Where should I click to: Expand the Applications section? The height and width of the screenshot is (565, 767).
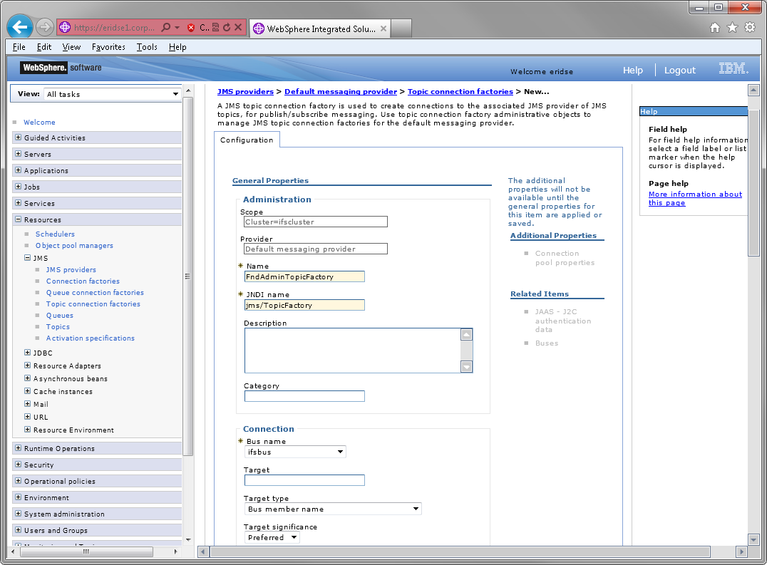(x=18, y=170)
